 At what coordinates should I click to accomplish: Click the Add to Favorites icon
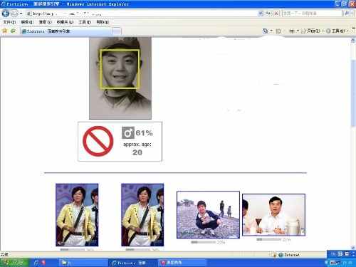point(13,31)
